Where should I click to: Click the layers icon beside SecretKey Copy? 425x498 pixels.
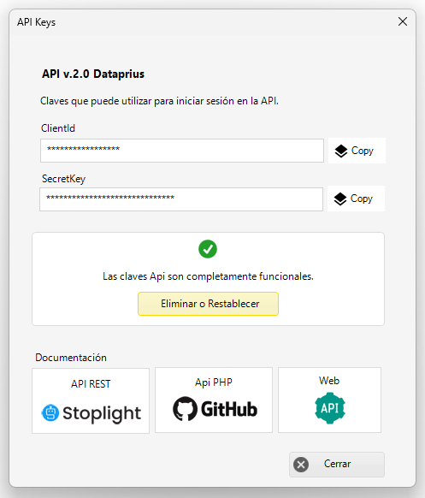coord(340,199)
